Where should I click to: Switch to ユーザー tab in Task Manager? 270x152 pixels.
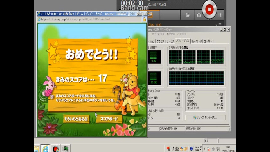[208, 41]
